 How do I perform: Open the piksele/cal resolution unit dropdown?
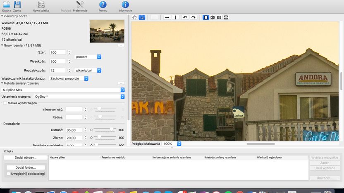[x=88, y=70]
